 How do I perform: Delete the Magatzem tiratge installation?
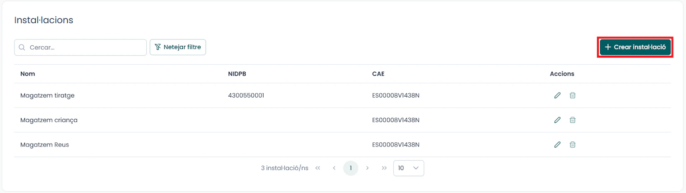click(572, 95)
